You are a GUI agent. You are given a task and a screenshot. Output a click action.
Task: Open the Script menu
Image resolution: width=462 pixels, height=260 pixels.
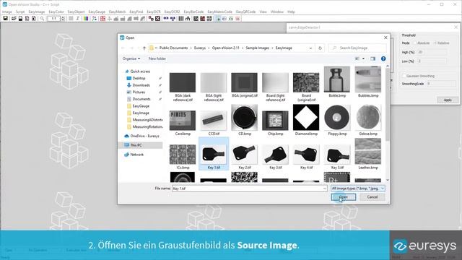20,12
